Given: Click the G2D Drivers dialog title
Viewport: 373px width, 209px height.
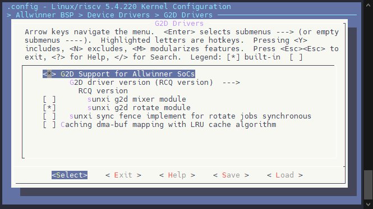Looking at the screenshot, I should [179, 24].
